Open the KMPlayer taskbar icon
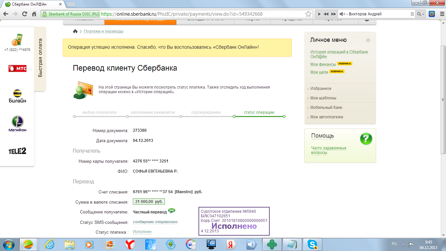This screenshot has height=251, width=446. pyautogui.click(x=211, y=244)
